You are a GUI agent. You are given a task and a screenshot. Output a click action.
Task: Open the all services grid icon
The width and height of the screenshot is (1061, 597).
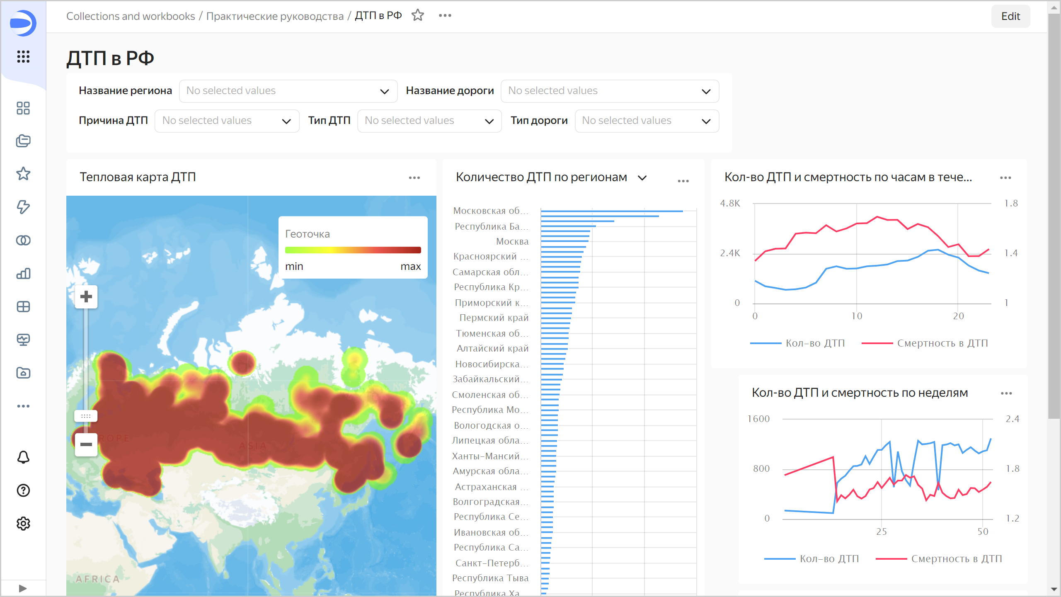pos(23,56)
